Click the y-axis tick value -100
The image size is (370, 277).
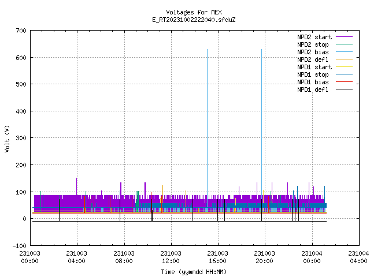19,246
